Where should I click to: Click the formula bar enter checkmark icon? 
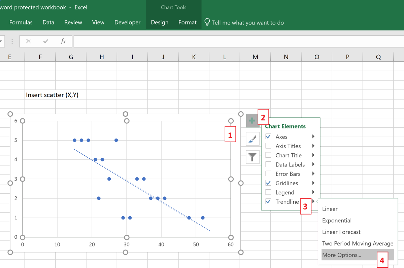[x=46, y=41]
